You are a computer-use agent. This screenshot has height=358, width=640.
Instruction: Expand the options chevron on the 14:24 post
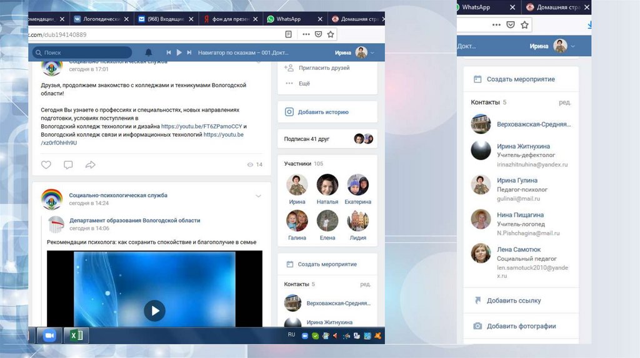(x=258, y=196)
